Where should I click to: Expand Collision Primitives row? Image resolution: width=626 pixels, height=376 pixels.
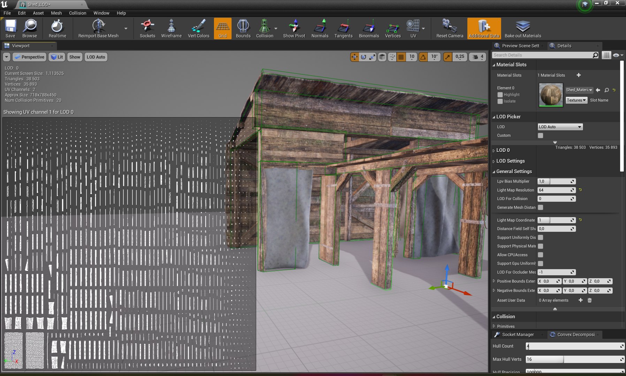point(494,326)
